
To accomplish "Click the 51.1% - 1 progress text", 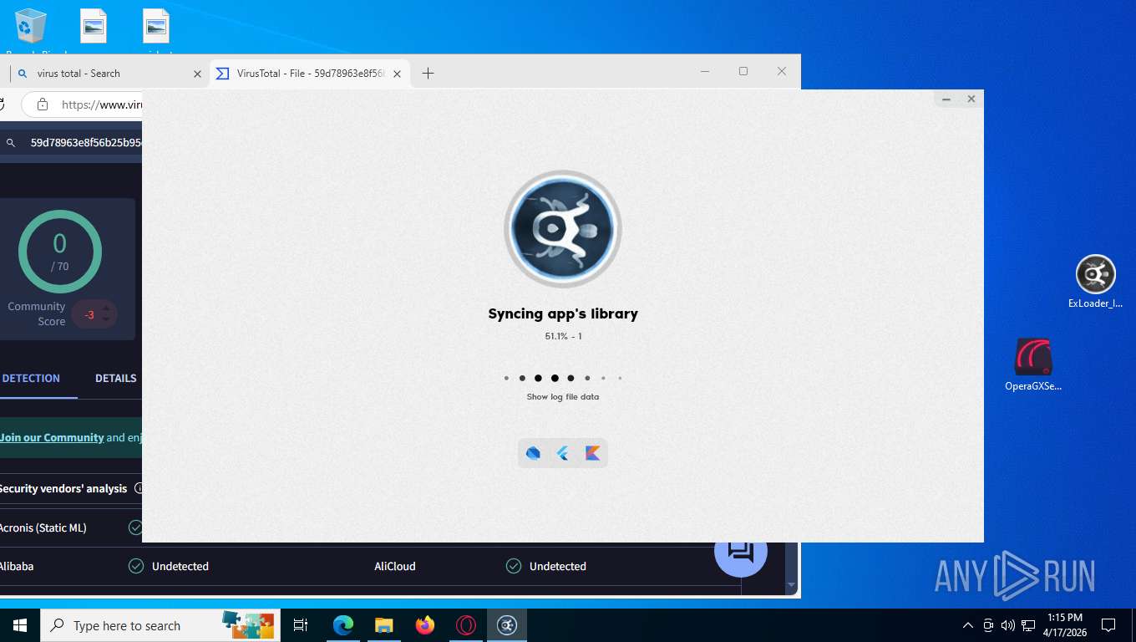I will (563, 336).
